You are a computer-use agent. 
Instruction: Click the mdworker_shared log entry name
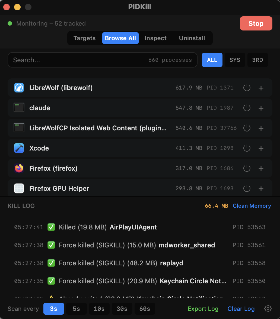click(x=187, y=245)
